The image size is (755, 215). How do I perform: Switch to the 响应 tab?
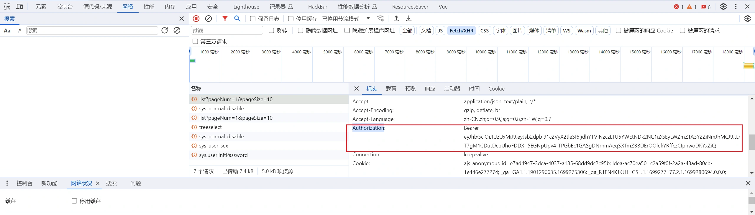click(x=430, y=89)
